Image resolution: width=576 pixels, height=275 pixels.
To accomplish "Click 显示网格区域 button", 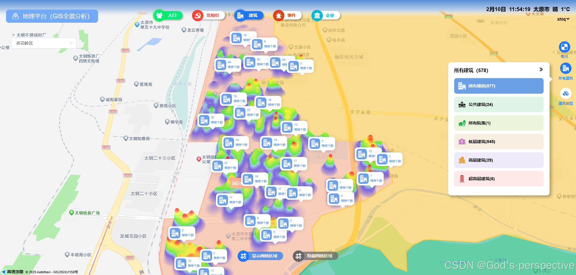I will (260, 256).
